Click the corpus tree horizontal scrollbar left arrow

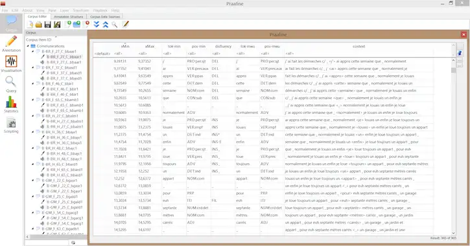click(x=27, y=237)
